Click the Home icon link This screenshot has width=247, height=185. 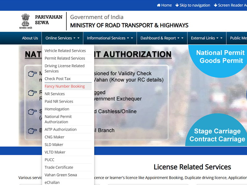coord(164,5)
